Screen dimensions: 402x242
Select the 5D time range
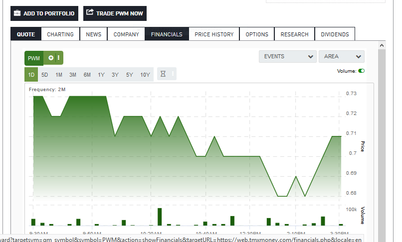click(x=44, y=75)
